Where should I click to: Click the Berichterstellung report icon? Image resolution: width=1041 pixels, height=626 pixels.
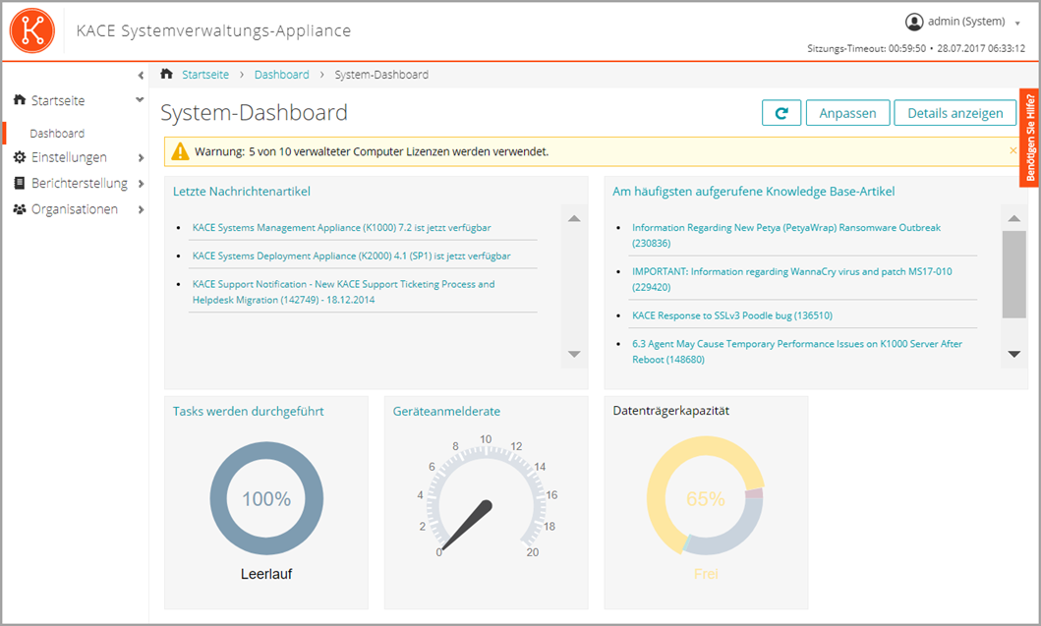[x=18, y=183]
